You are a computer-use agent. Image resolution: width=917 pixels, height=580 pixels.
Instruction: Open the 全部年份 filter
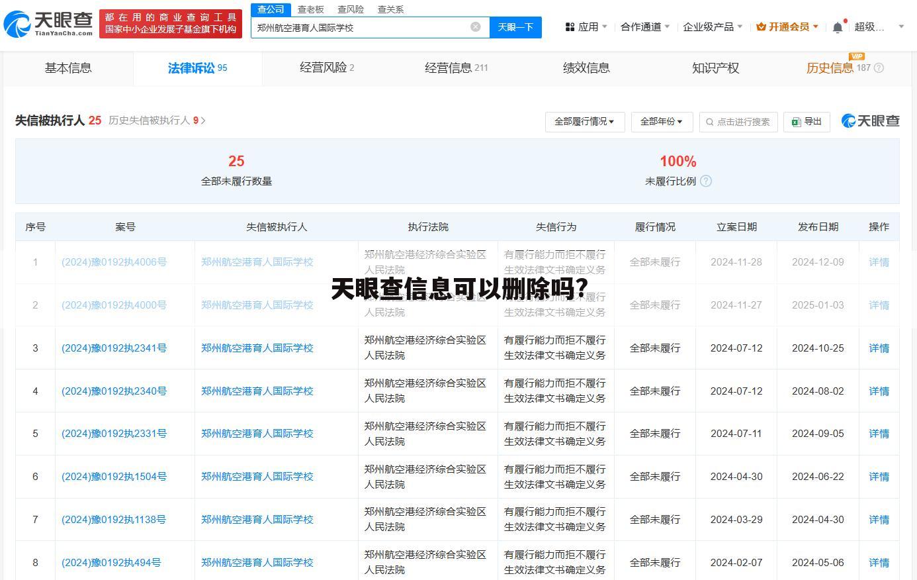click(x=662, y=122)
